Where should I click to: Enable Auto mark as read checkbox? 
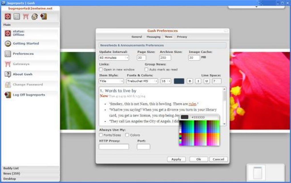point(146,69)
